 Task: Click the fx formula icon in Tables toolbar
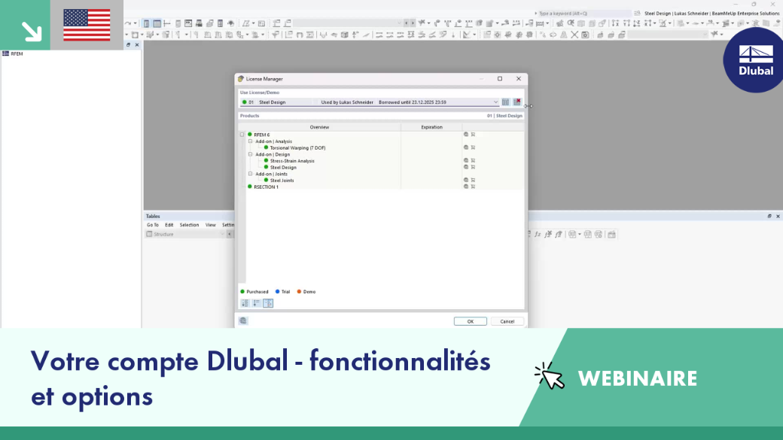pos(538,234)
